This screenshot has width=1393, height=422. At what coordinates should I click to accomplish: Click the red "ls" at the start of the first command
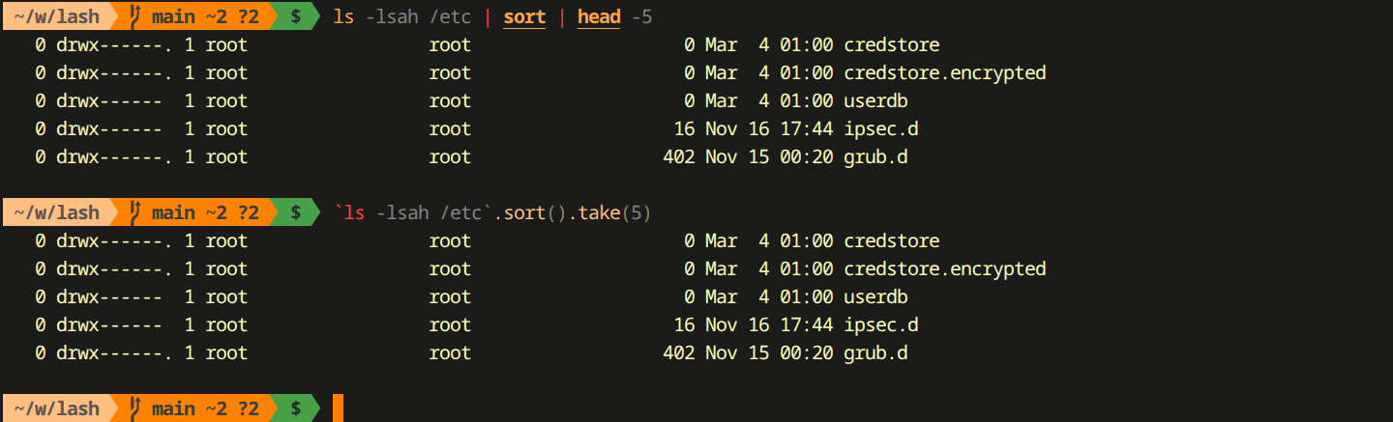343,16
